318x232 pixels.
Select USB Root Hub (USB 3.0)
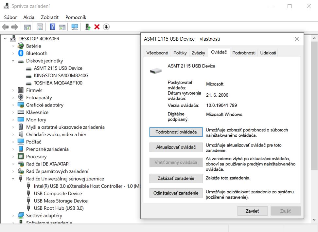point(59,208)
